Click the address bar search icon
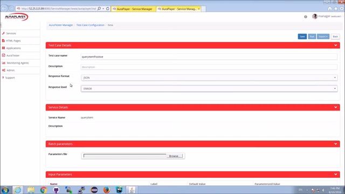 coord(99,9)
